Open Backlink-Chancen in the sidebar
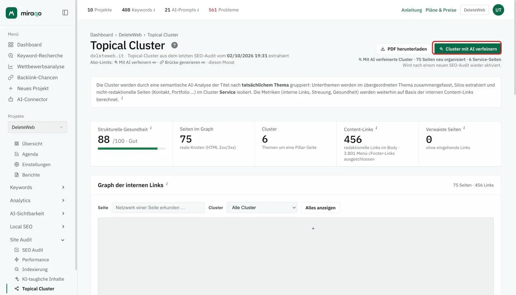516x295 pixels. 33,77
